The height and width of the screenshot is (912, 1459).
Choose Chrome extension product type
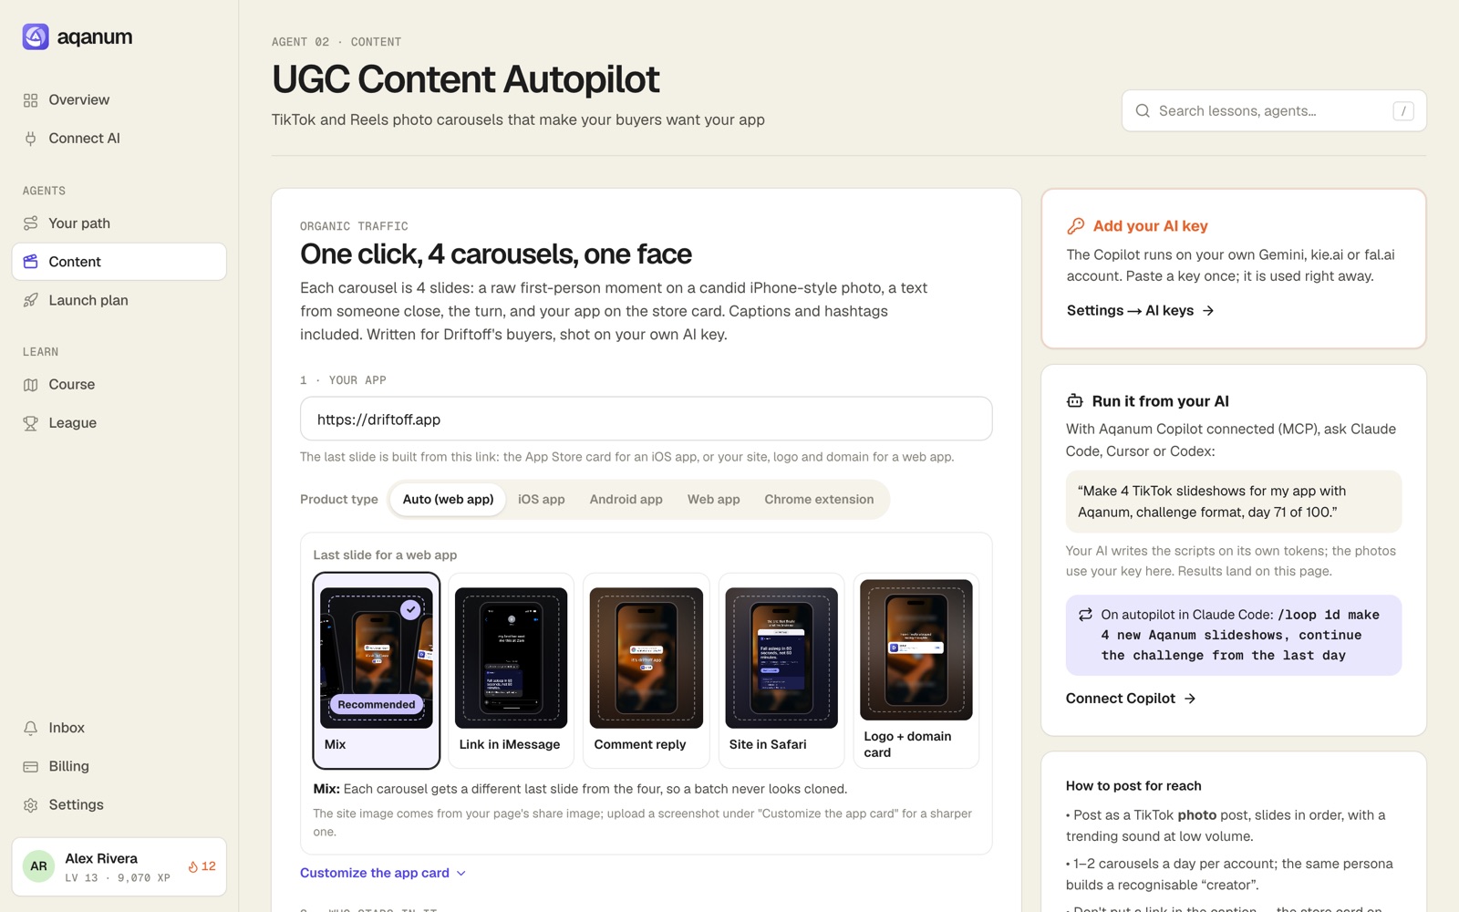[x=819, y=499]
